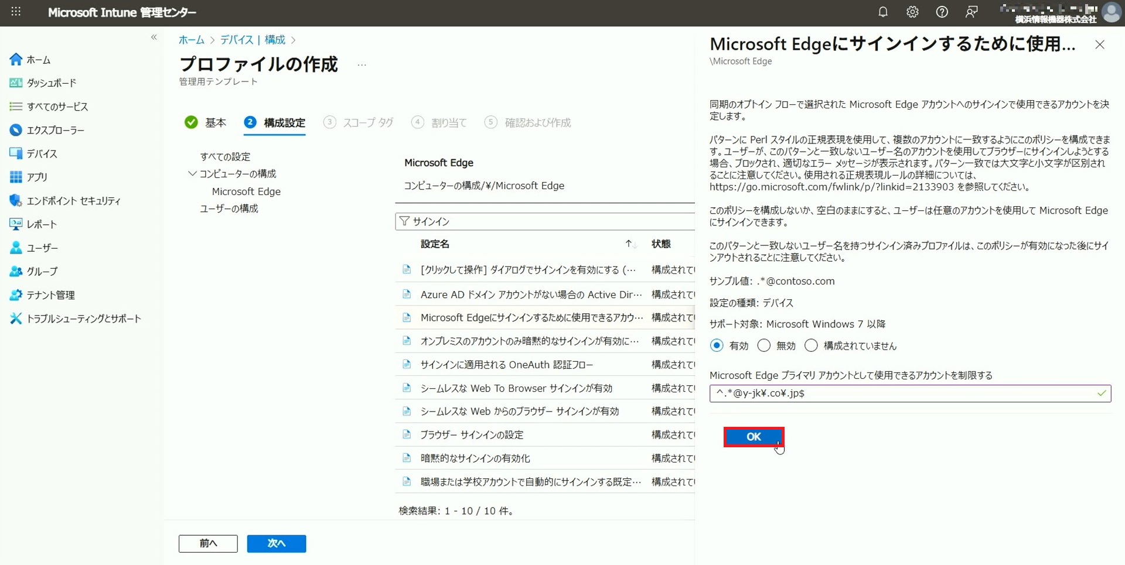1125x565 pixels.
Task: Select the 無効 radio button
Action: pyautogui.click(x=764, y=345)
